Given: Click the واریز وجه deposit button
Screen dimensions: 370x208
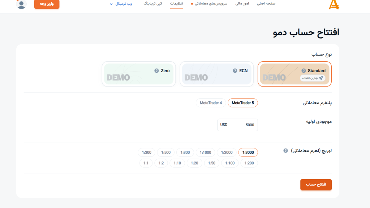Looking at the screenshot, I should click(47, 4).
